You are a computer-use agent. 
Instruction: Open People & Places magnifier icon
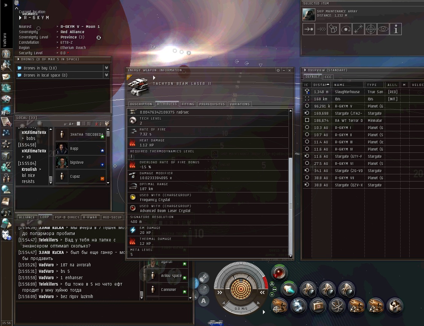pyautogui.click(x=6, y=65)
